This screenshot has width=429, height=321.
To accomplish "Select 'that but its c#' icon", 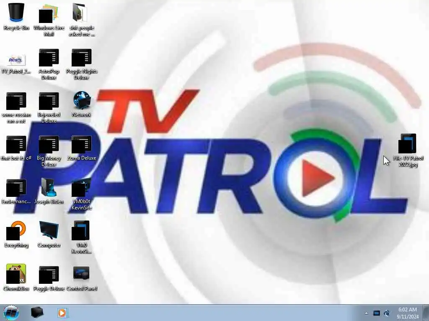I will pyautogui.click(x=16, y=148).
